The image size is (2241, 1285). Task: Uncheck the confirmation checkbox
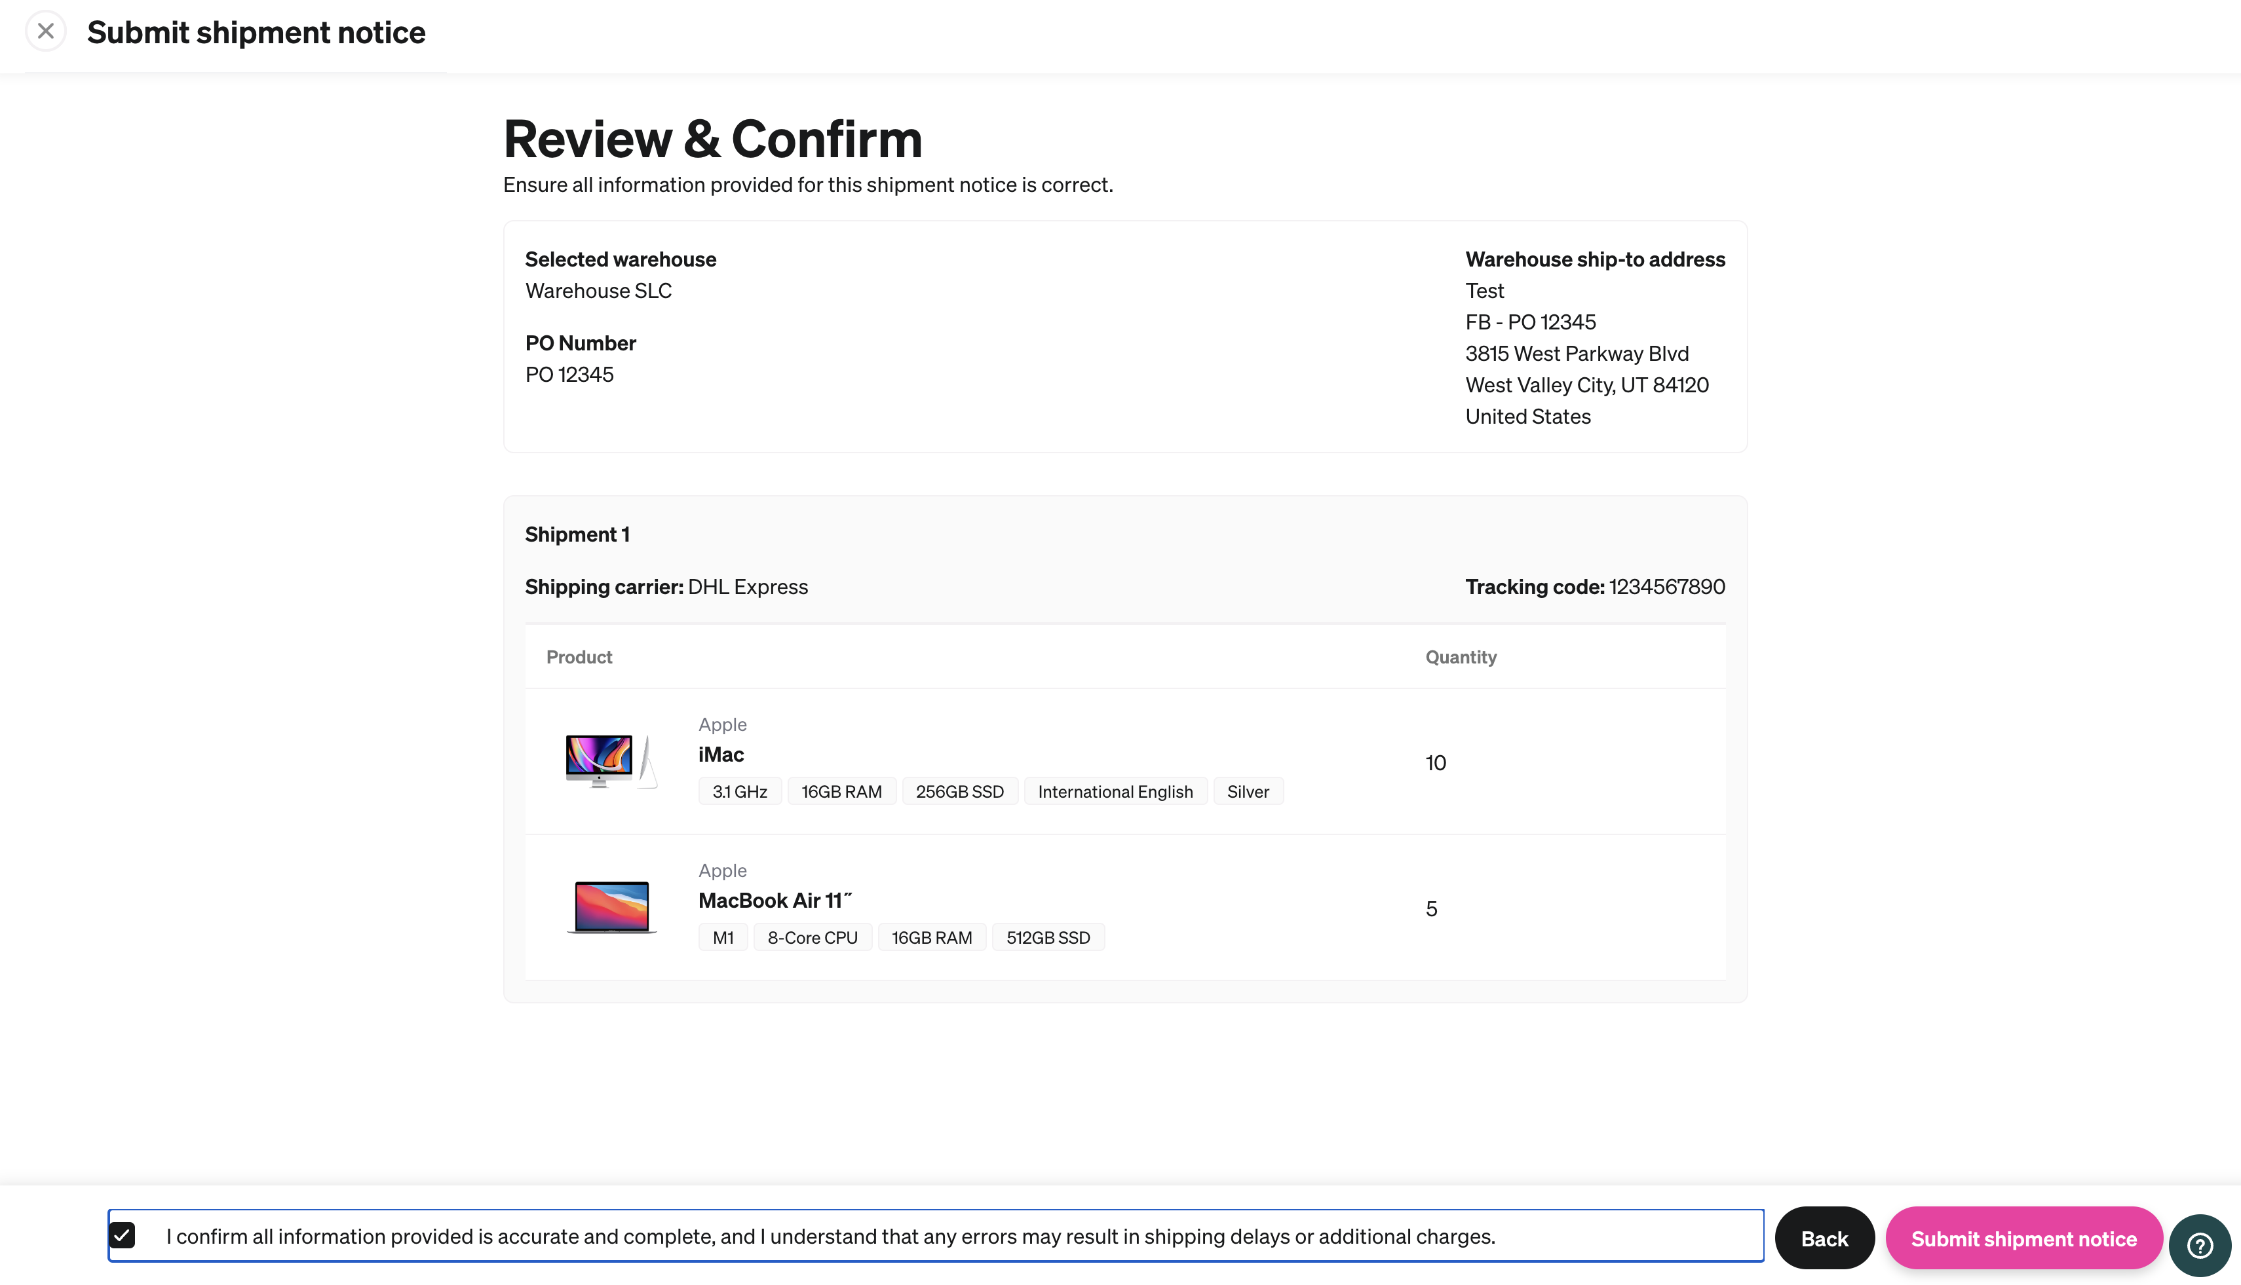coord(123,1236)
